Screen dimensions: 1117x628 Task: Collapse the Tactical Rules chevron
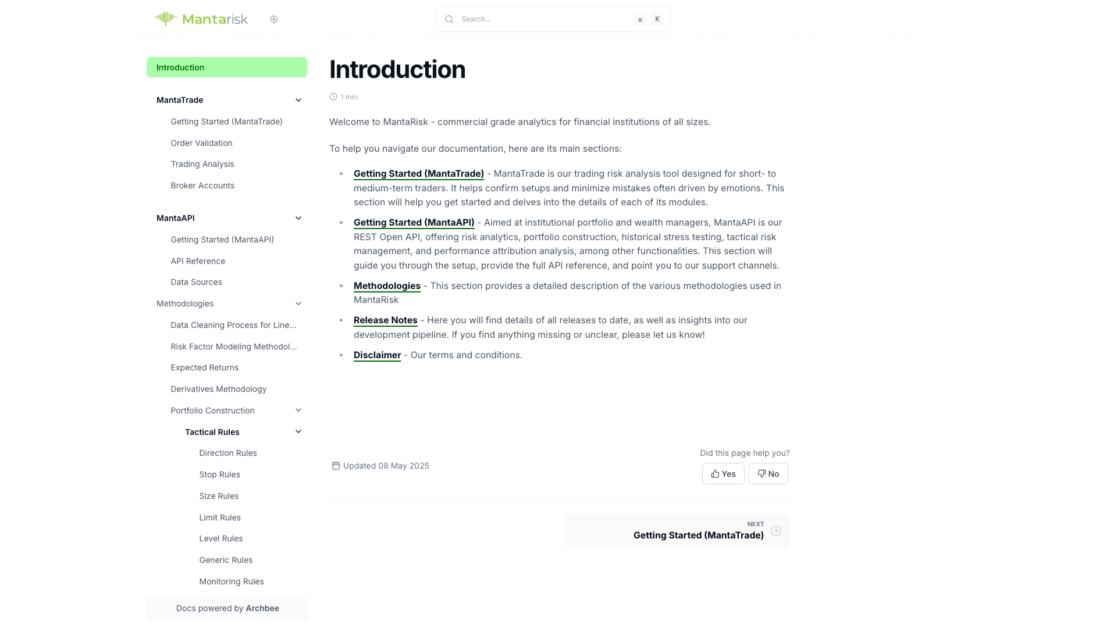point(298,431)
